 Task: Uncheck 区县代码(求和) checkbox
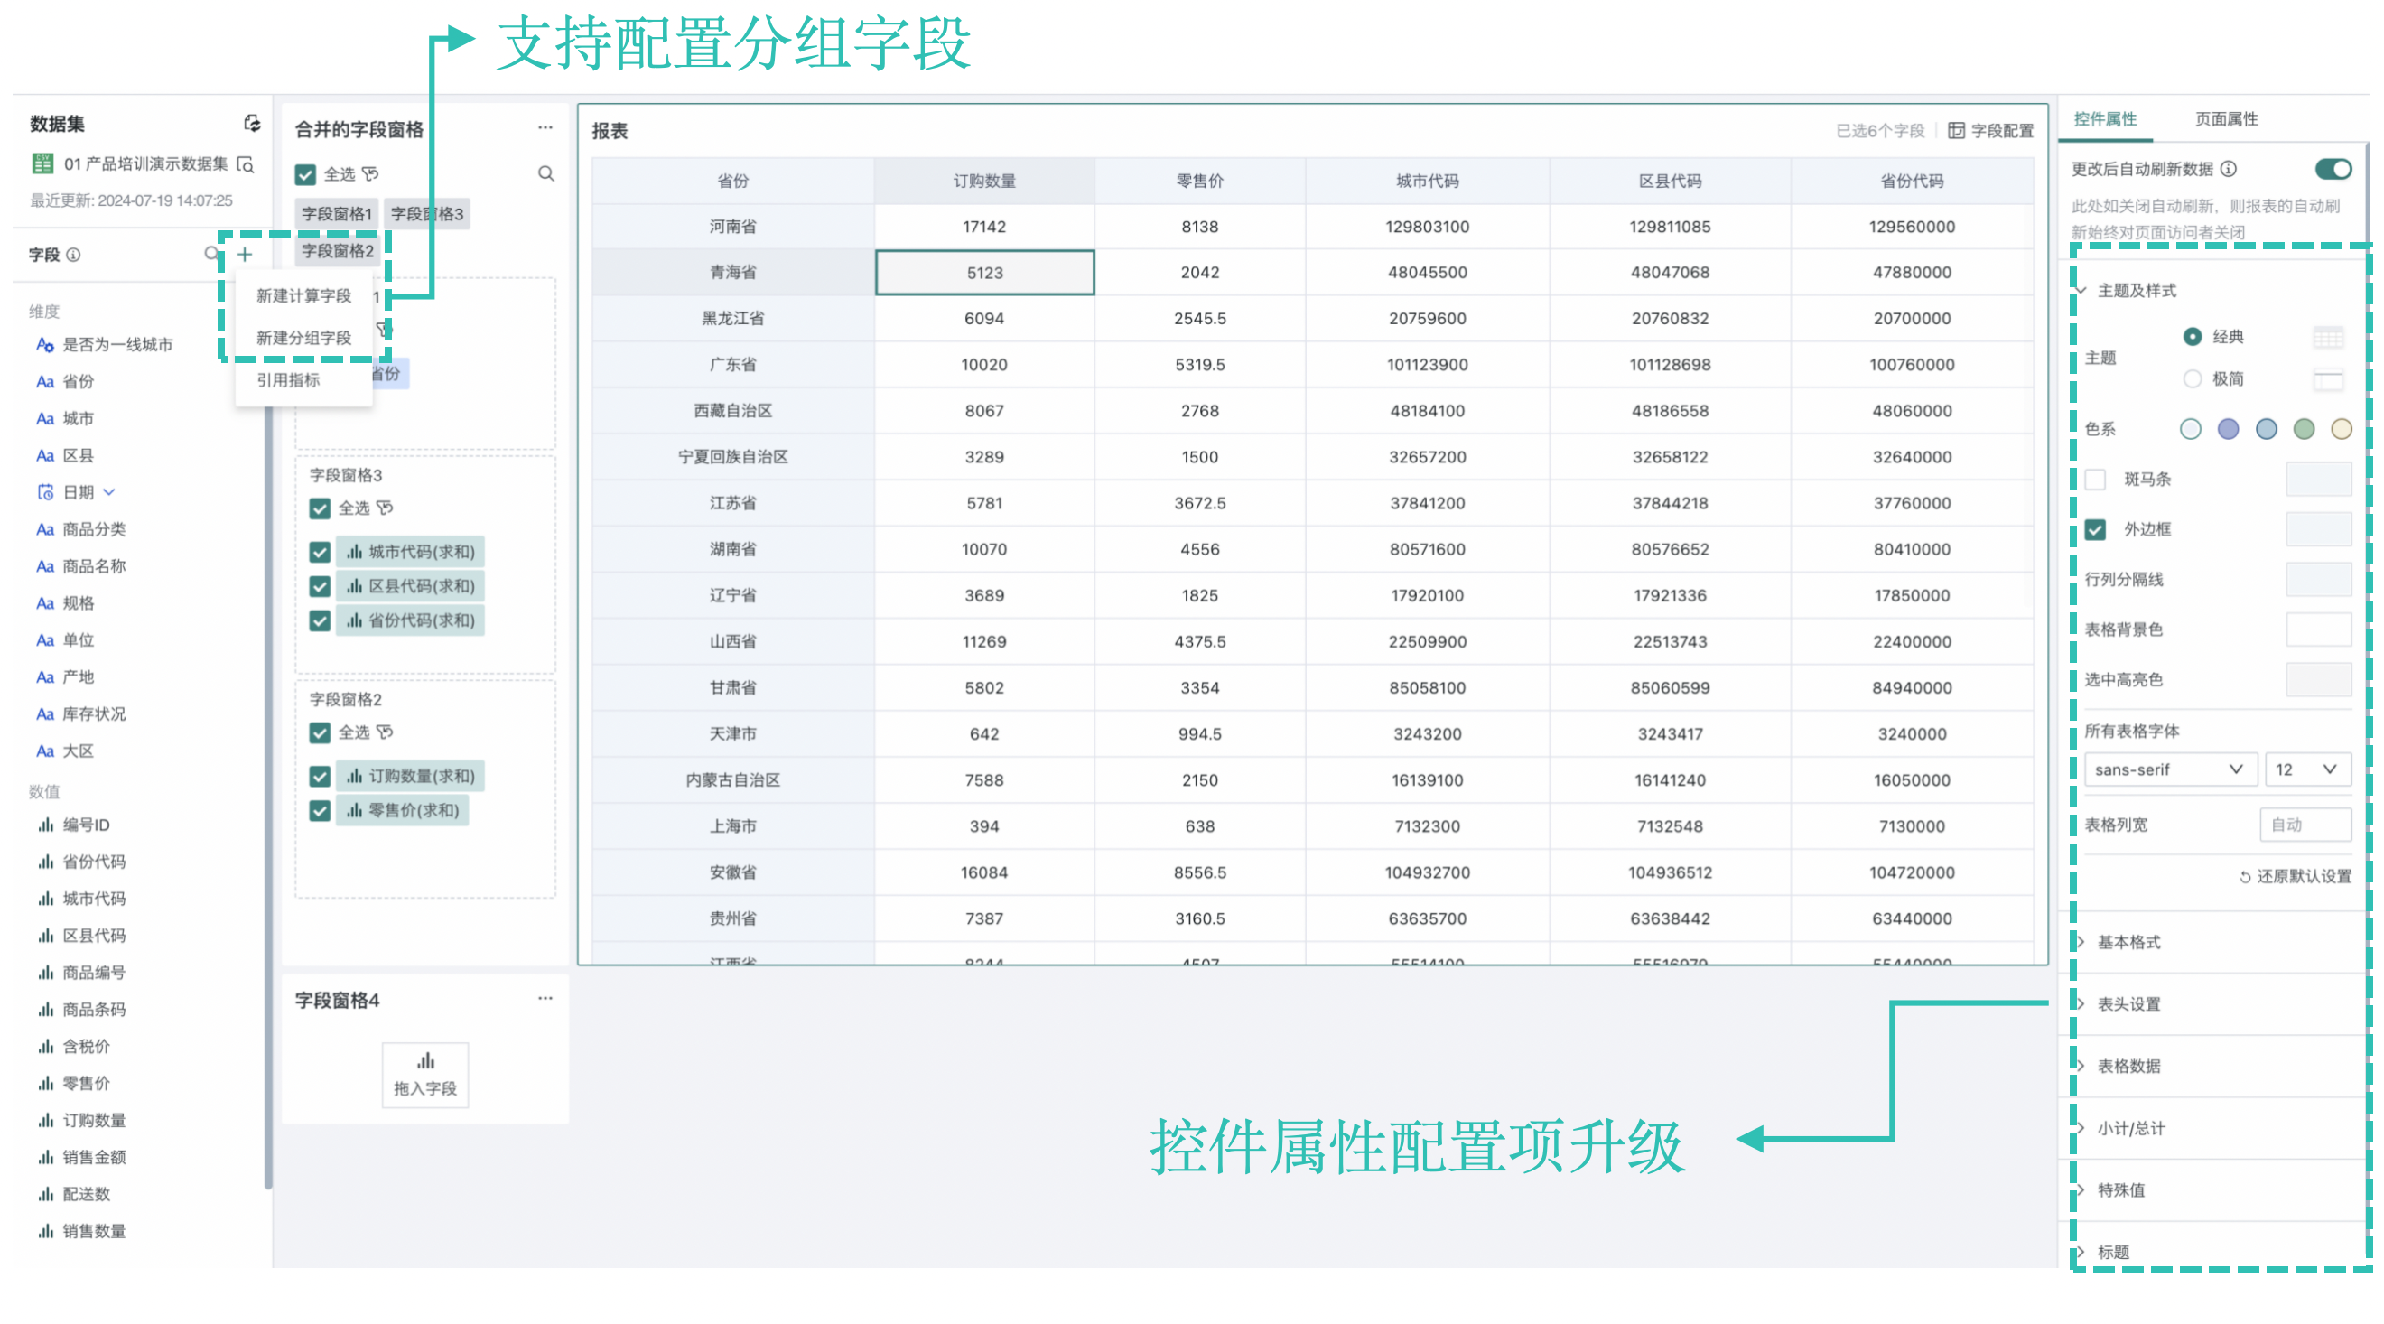[x=321, y=586]
